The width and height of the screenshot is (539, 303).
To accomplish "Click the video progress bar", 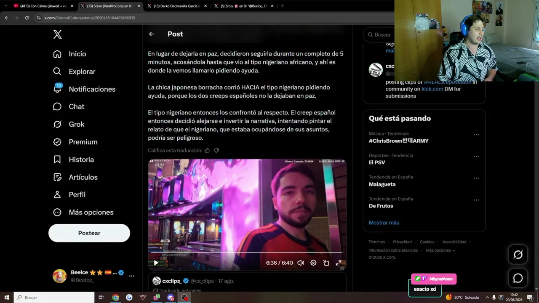I will coord(247,252).
